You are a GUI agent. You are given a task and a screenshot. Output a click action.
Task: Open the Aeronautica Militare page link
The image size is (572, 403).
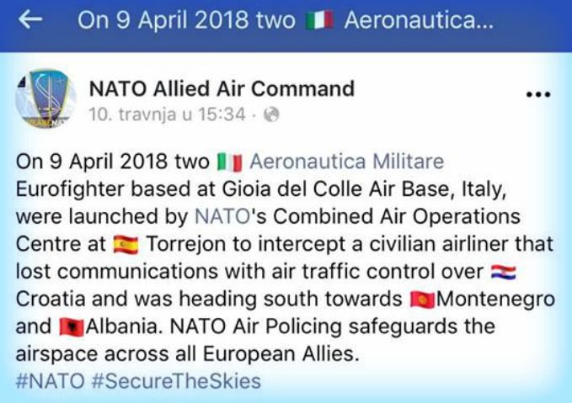click(346, 162)
